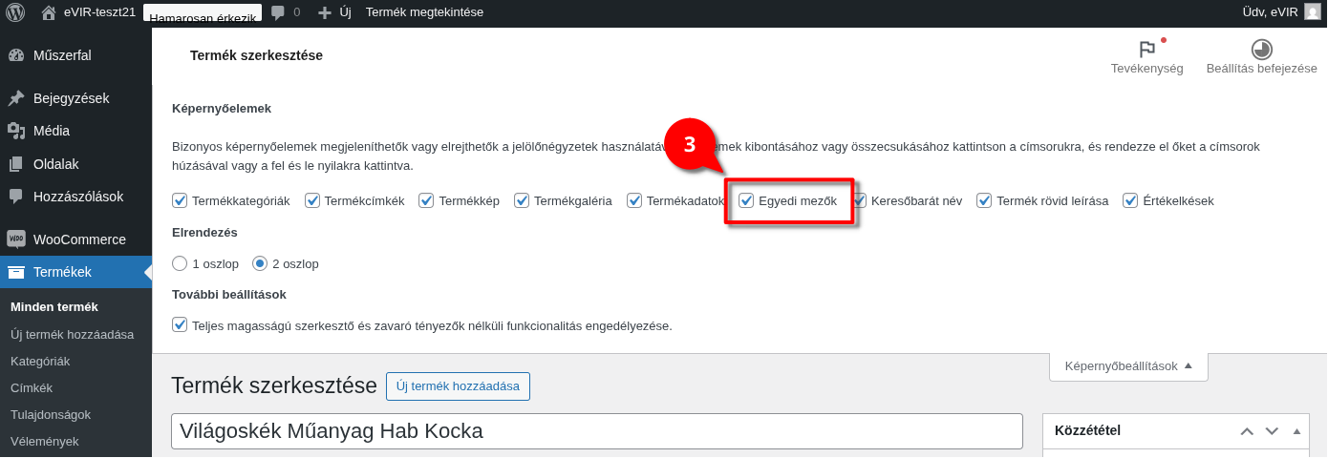Go to Kategóriák submenu item
This screenshot has height=458, width=1328.
40,362
